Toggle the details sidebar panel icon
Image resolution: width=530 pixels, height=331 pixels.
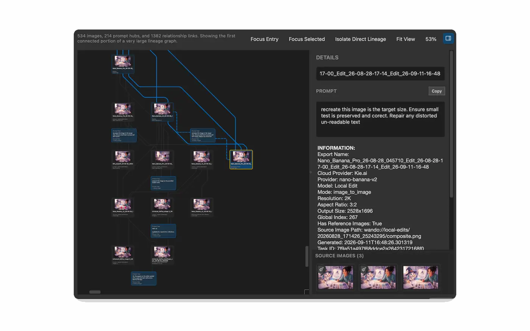tap(448, 38)
